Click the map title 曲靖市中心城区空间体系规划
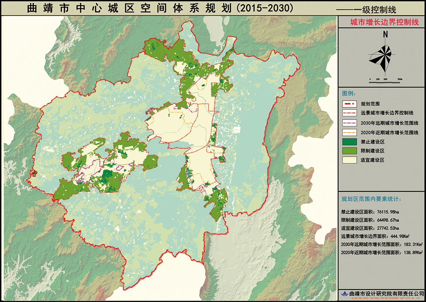This screenshot has height=302, width=426. pyautogui.click(x=160, y=9)
